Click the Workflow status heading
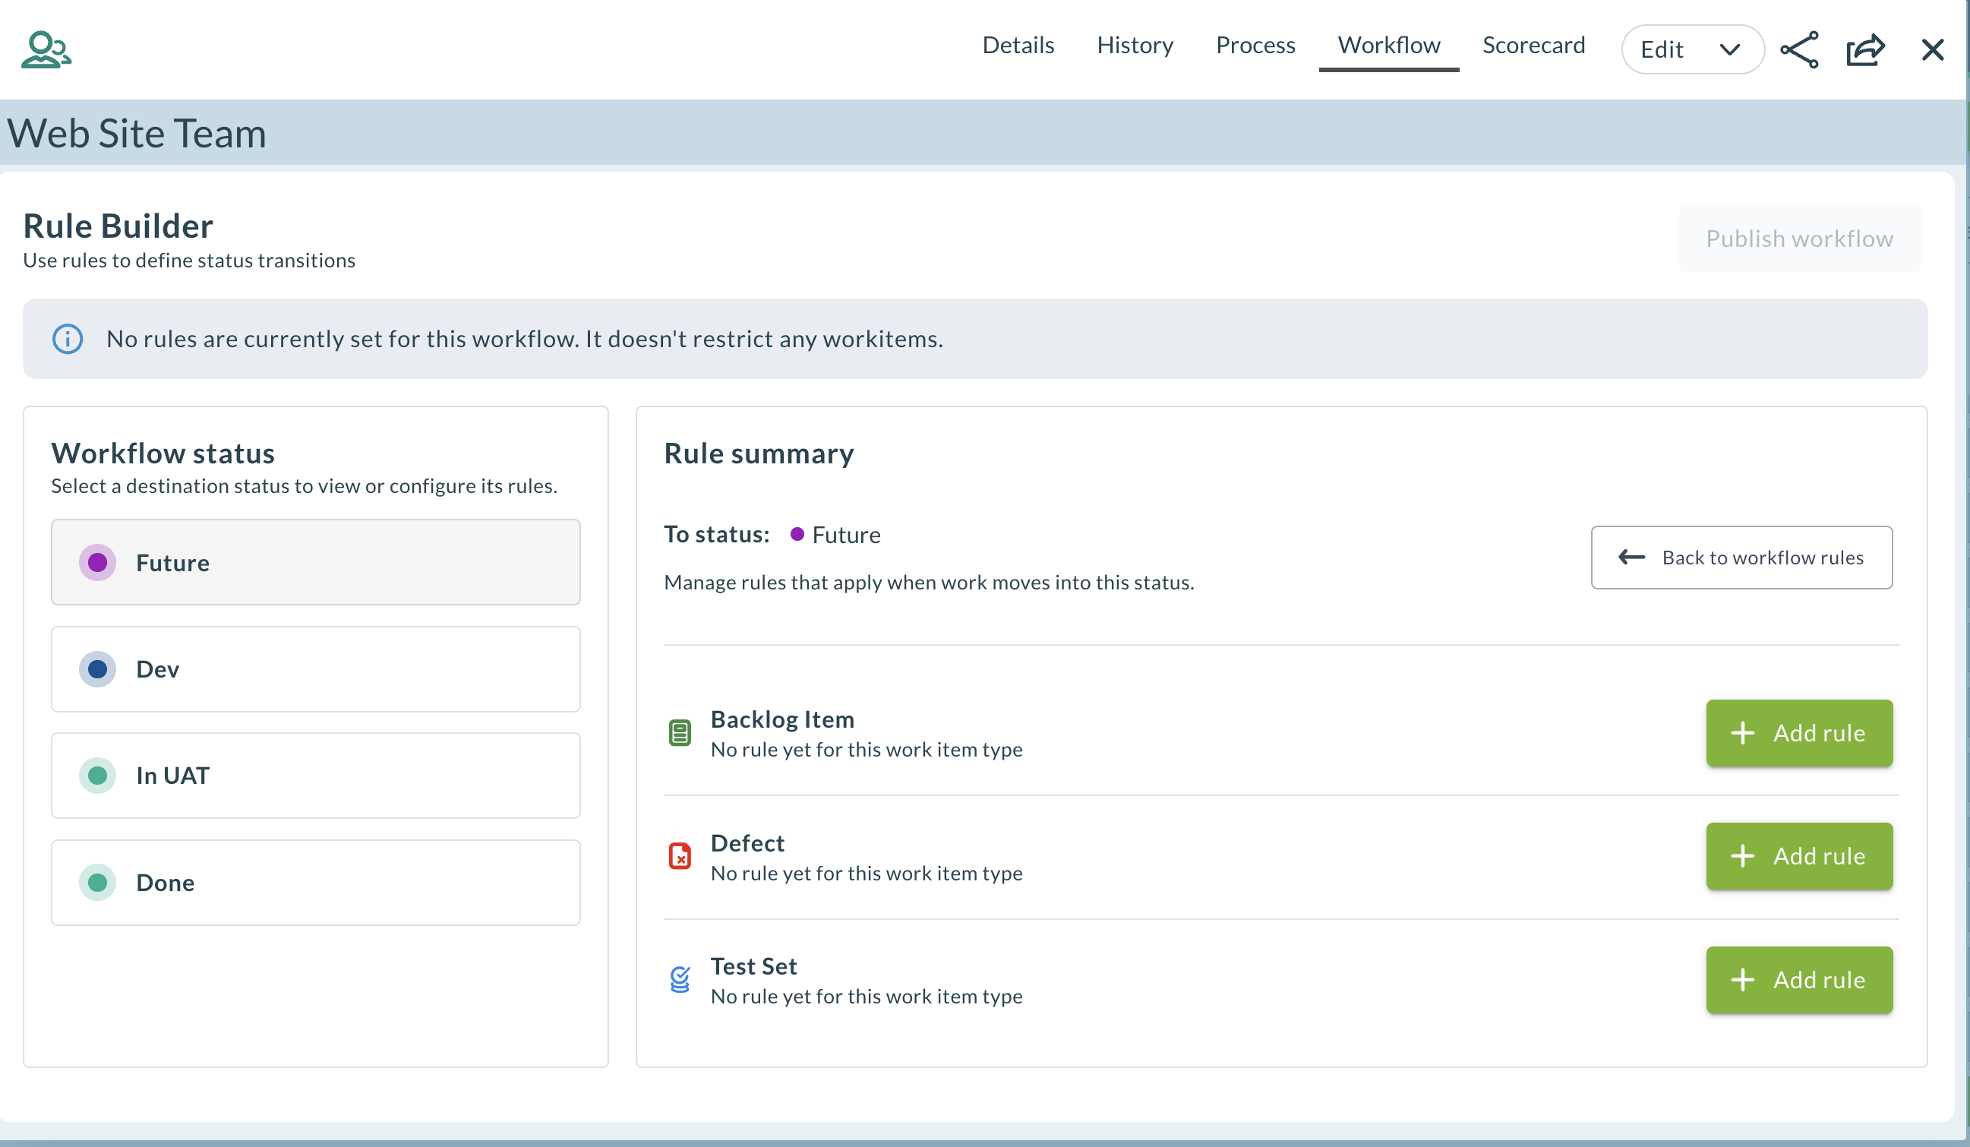 (163, 453)
